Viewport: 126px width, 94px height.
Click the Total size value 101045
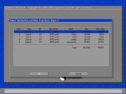tap(86, 48)
